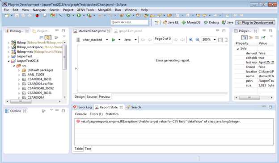The image size is (279, 163).
Task: Click the Outline panel toolbar icon
Action: 44,111
